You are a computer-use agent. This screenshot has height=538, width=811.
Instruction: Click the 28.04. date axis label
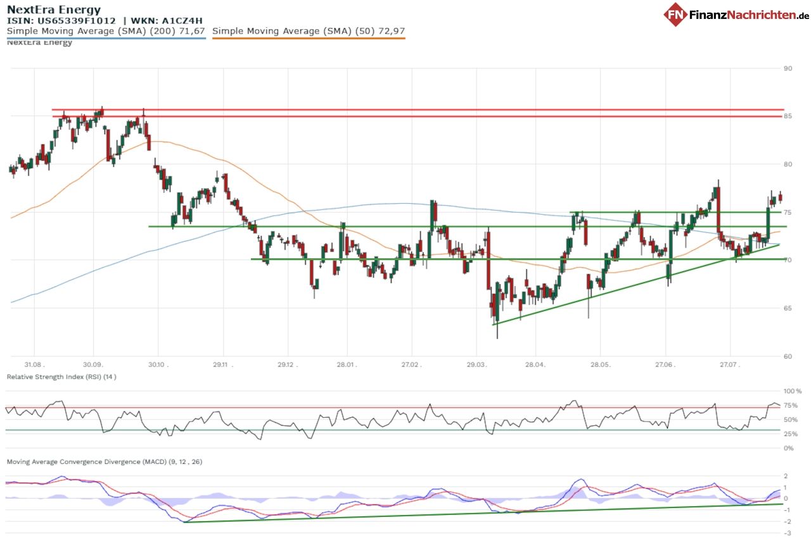pos(535,365)
